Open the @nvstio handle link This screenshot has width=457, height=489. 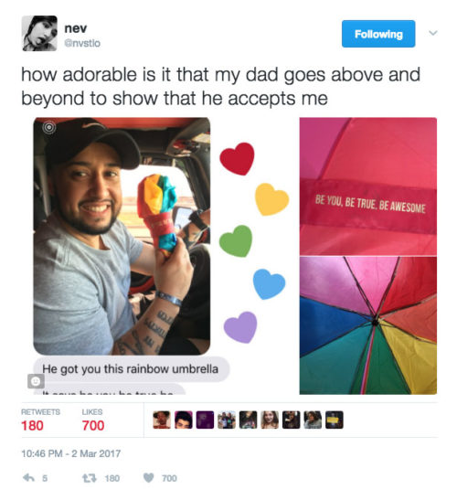coord(82,43)
